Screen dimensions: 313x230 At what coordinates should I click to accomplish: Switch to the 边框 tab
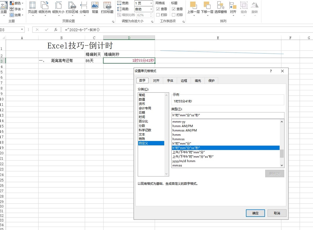184,81
